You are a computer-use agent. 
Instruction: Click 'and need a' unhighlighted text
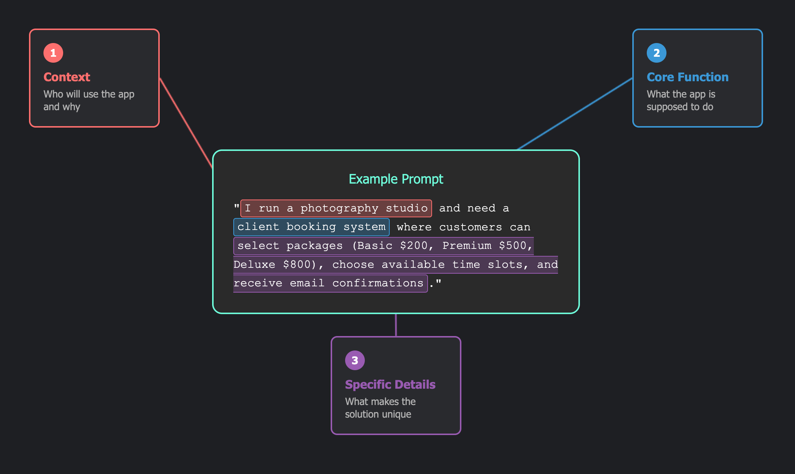coord(474,208)
